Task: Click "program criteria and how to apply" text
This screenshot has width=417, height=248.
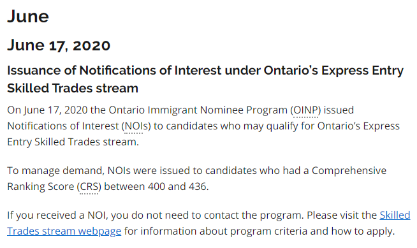Action: (x=312, y=231)
